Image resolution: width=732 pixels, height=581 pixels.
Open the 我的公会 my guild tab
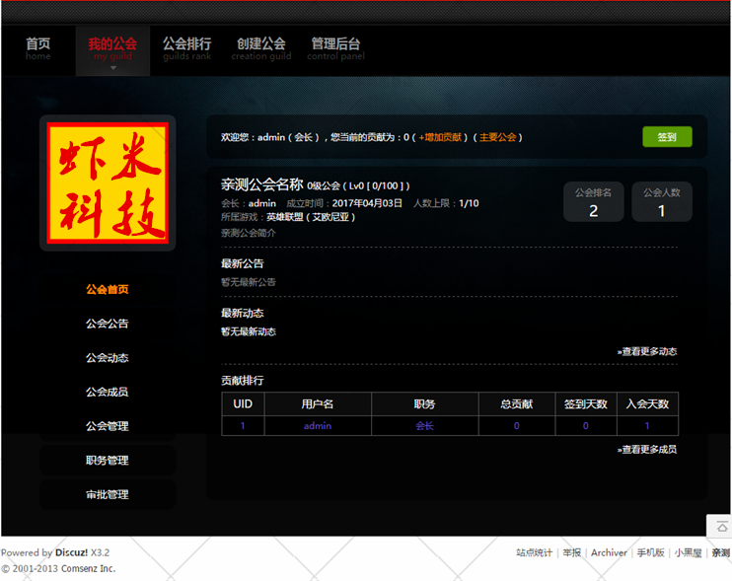click(112, 49)
